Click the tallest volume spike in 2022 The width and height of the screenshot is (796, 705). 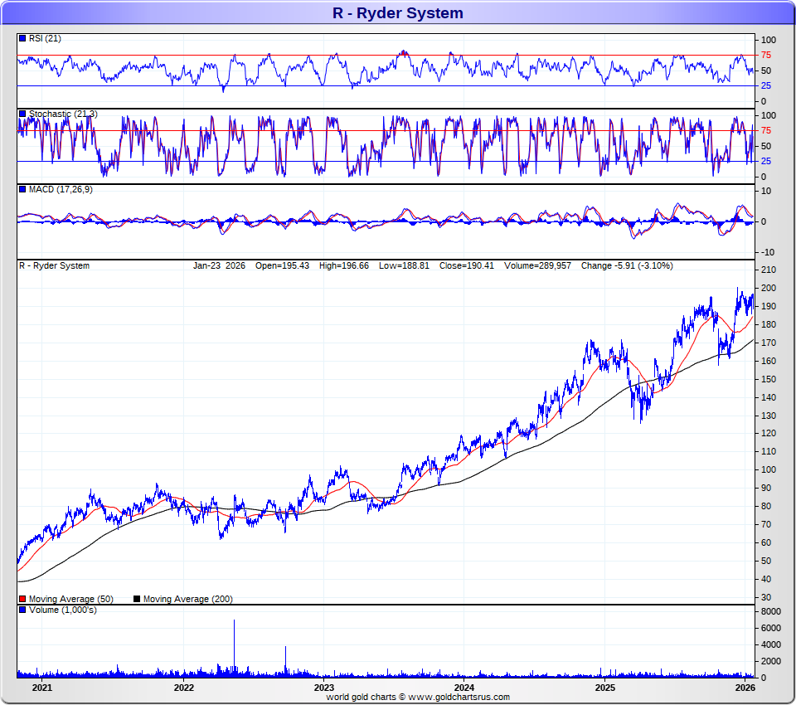pyautogui.click(x=234, y=648)
